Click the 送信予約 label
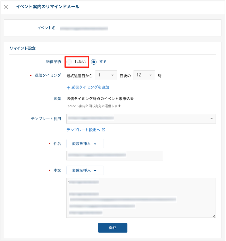The width and height of the screenshot is (226, 241). 53,62
